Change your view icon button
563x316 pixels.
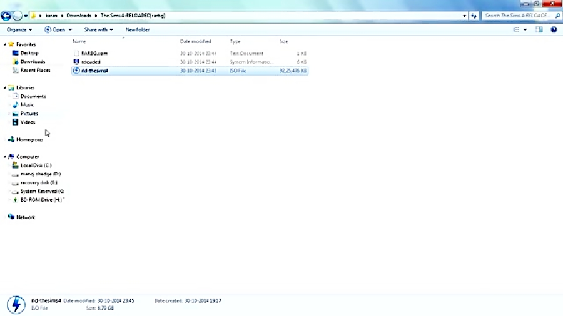click(516, 30)
